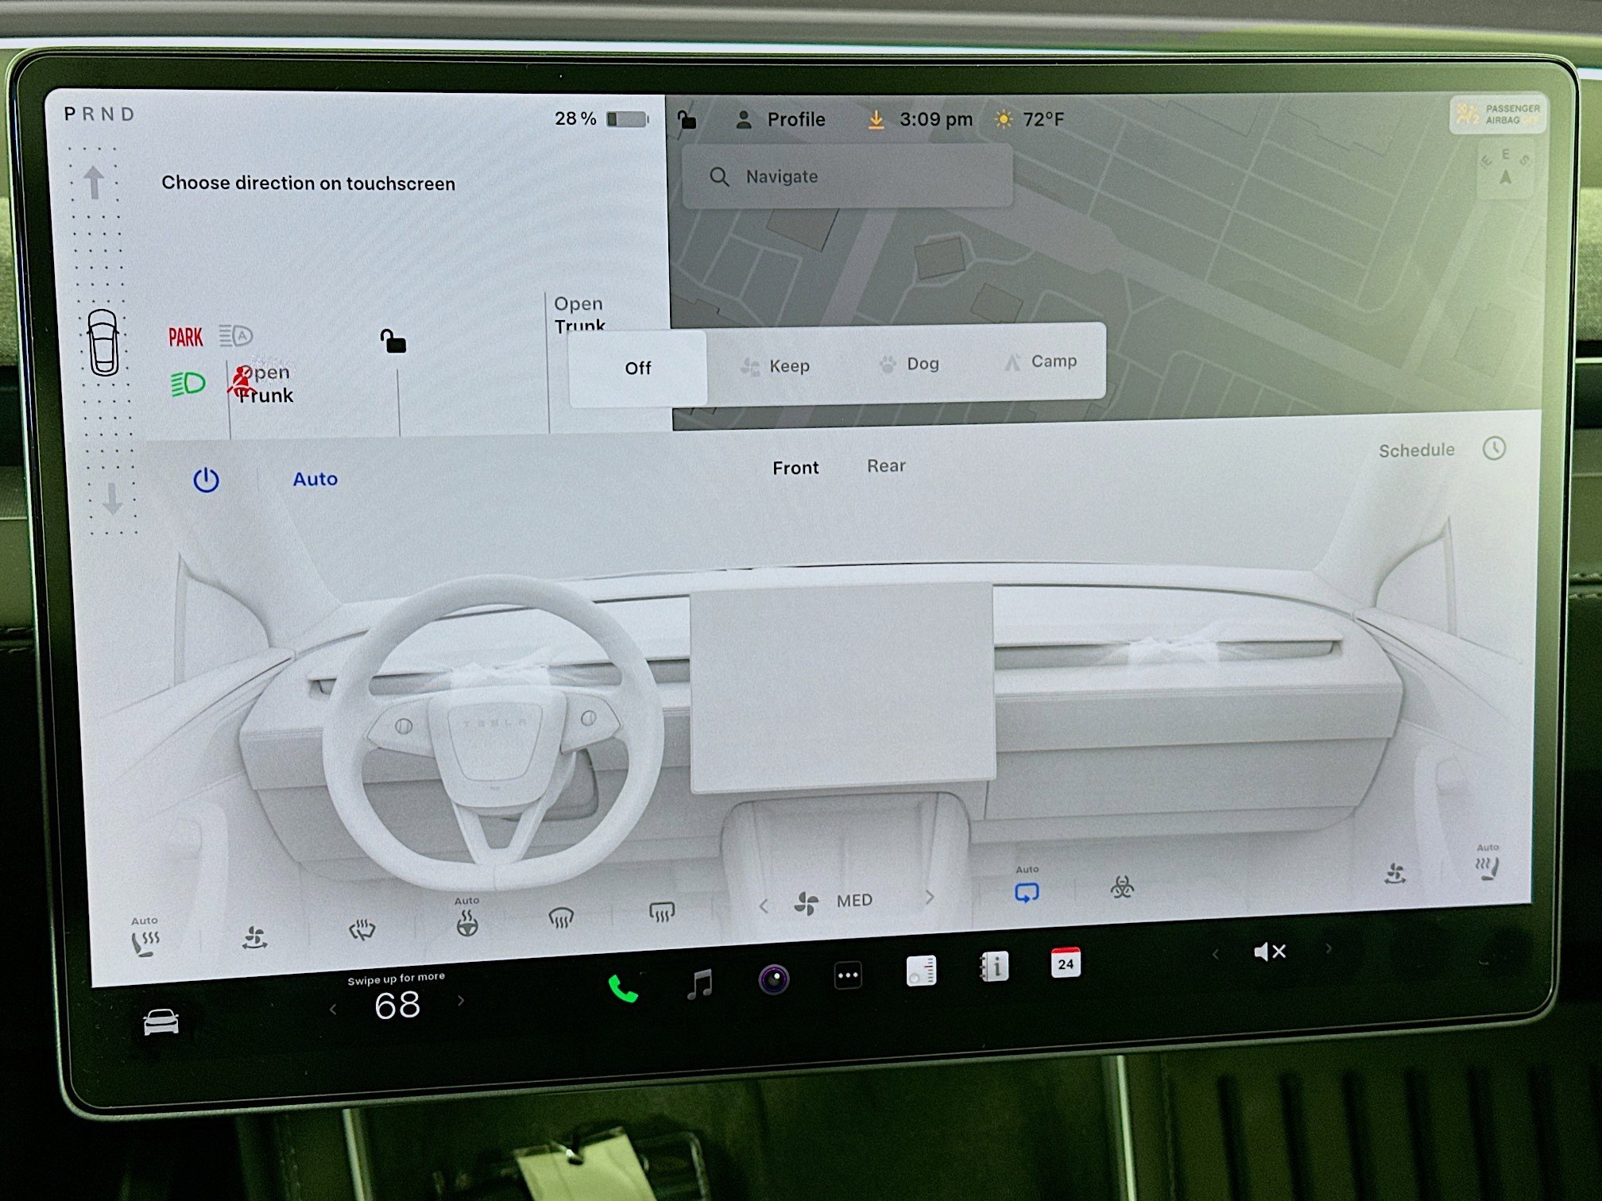Tap the auto high-beam indicator icon

[x=235, y=336]
